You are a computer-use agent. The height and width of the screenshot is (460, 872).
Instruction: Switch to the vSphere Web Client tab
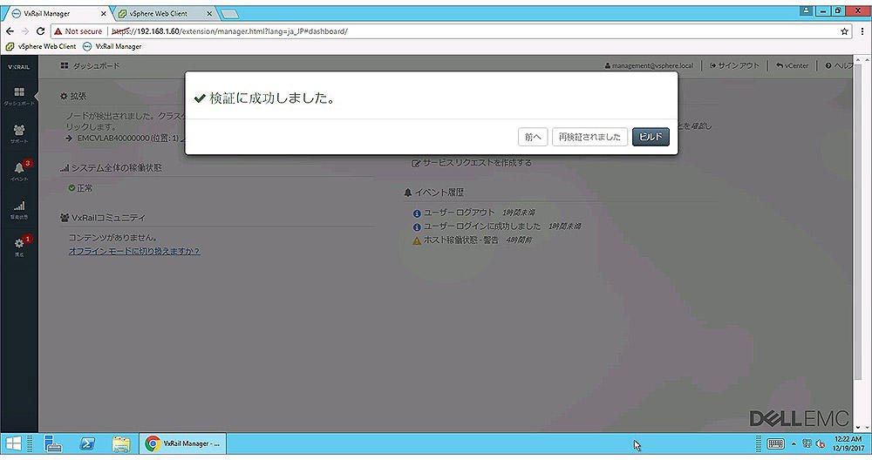tap(159, 13)
